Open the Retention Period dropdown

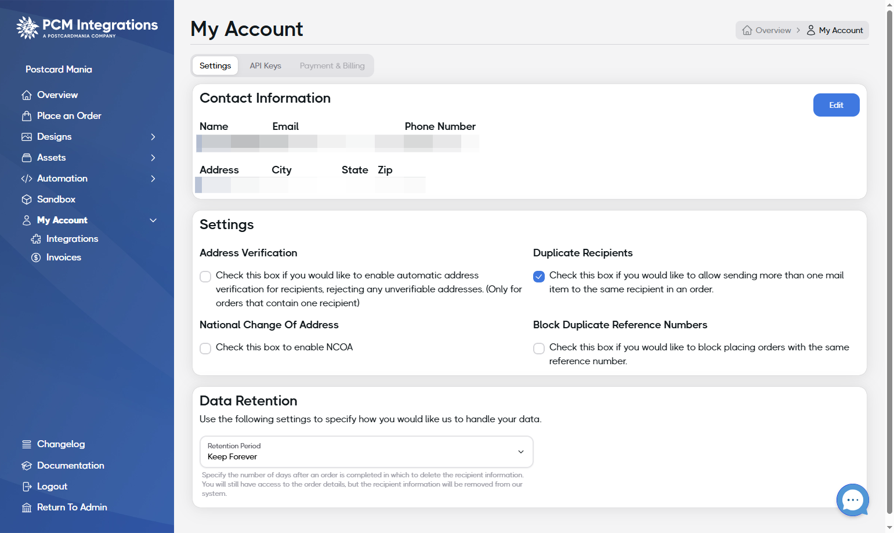click(x=367, y=452)
